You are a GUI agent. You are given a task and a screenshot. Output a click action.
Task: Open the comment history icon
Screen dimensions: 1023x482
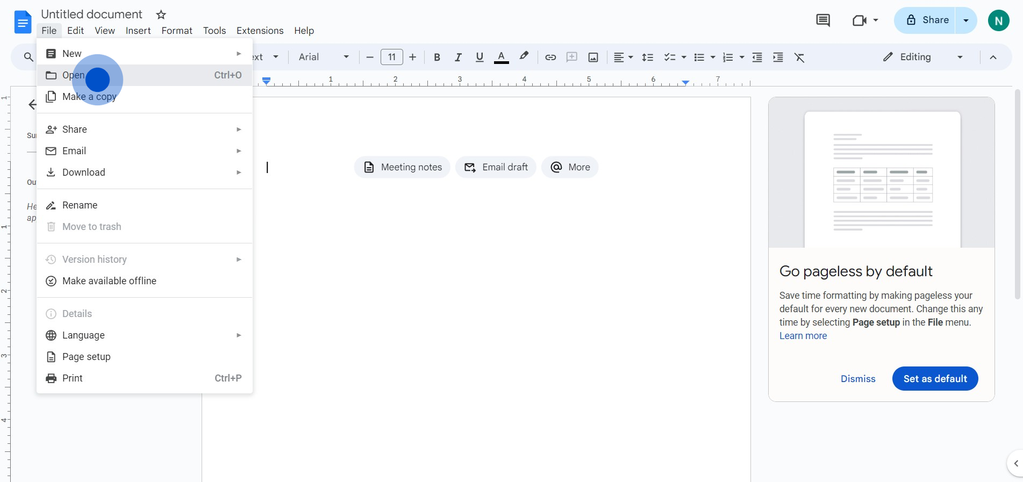(x=822, y=20)
